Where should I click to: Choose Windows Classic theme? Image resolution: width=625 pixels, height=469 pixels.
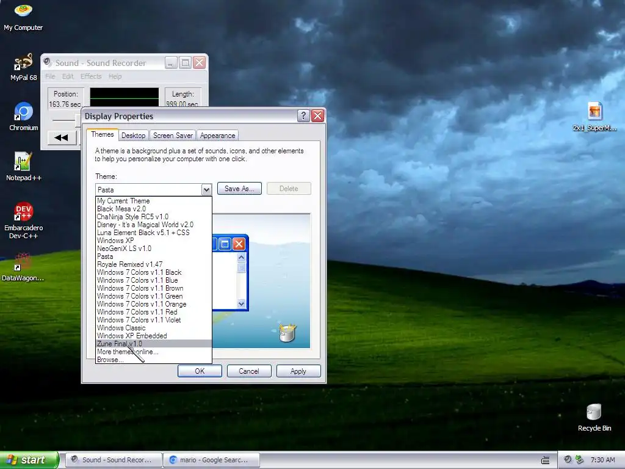tap(153, 328)
